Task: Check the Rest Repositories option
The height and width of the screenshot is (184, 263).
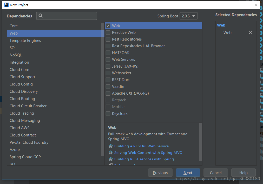Action: pyautogui.click(x=108, y=39)
